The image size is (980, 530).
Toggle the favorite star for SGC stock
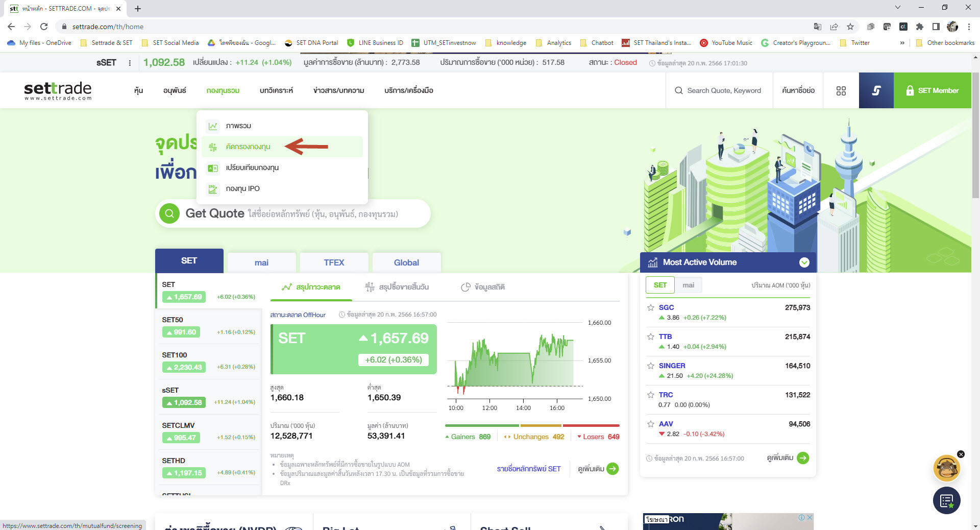click(x=651, y=307)
